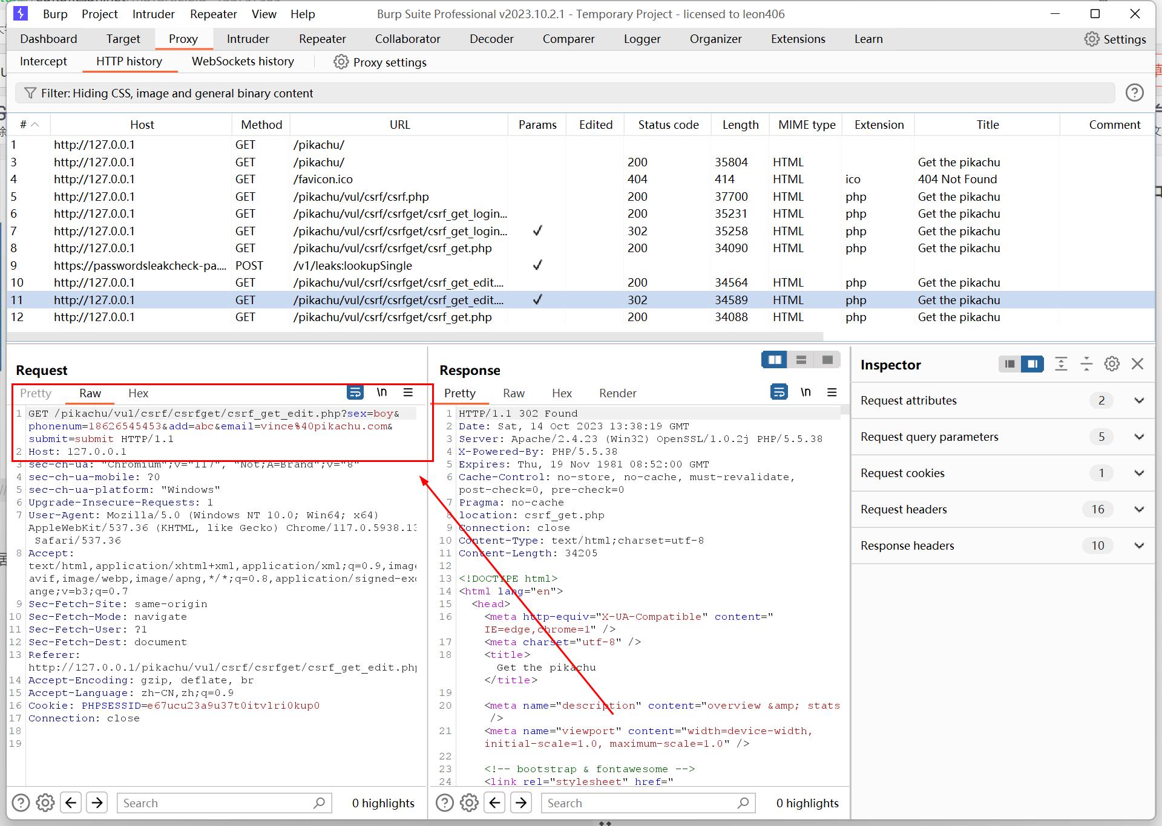Go to next match in Response search
The height and width of the screenshot is (826, 1162).
click(521, 803)
